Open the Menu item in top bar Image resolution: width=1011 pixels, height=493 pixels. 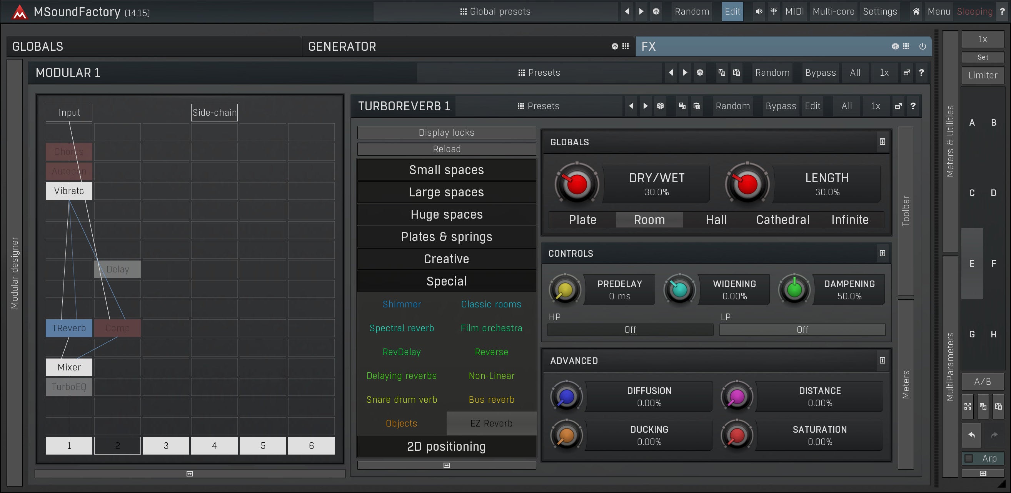(x=938, y=12)
